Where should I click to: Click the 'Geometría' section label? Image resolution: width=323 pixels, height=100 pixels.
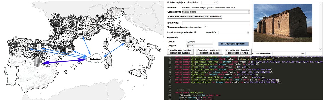click(x=172, y=38)
